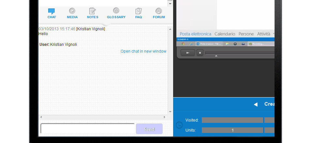Click the chat scroll-down arrow
Image resolution: width=311 pixels, height=143 pixels.
pyautogui.click(x=170, y=112)
